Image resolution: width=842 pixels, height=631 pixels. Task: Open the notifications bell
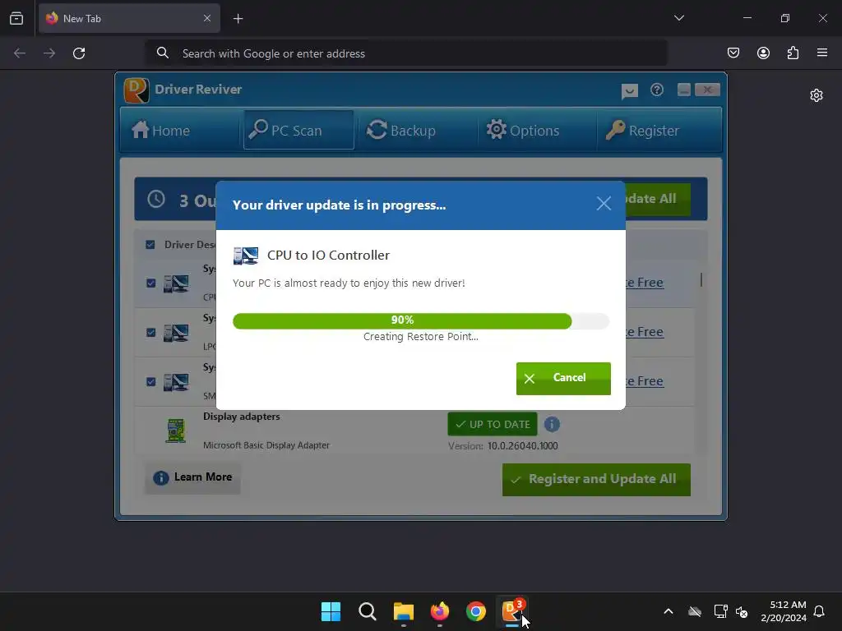819,611
